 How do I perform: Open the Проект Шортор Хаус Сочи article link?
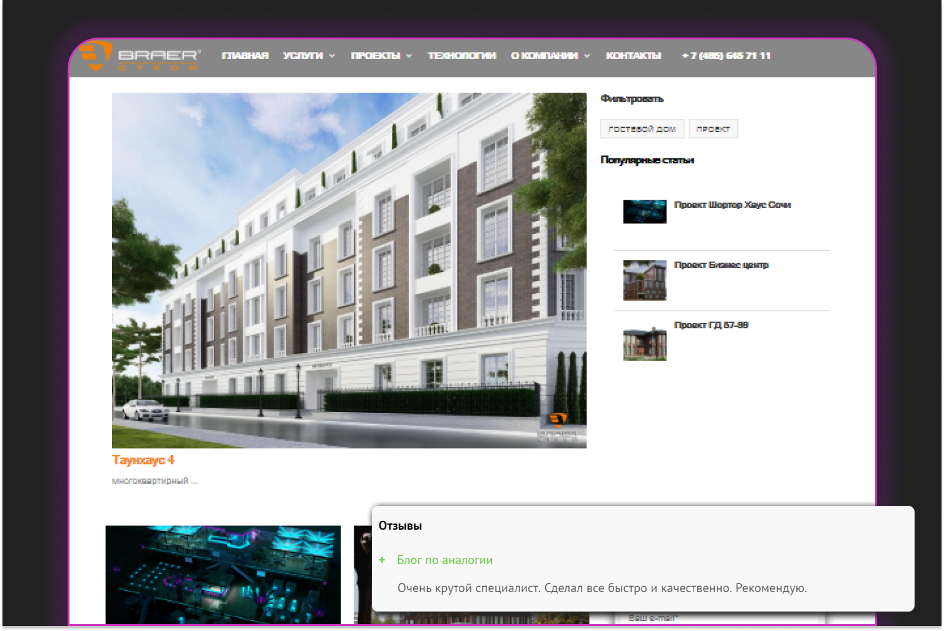click(732, 205)
